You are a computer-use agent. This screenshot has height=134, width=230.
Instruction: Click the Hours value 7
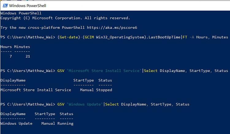click(x=11, y=56)
